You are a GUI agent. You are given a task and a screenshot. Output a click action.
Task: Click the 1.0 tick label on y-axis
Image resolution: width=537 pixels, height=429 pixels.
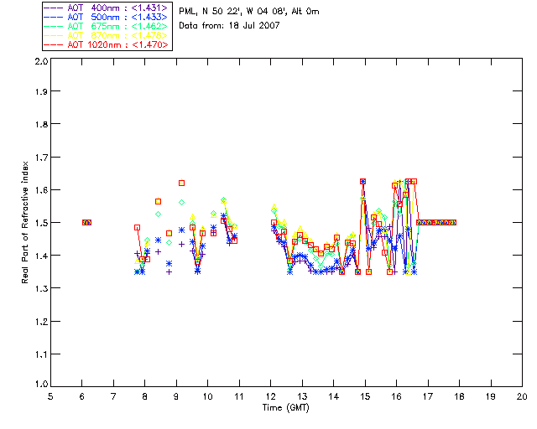[39, 385]
